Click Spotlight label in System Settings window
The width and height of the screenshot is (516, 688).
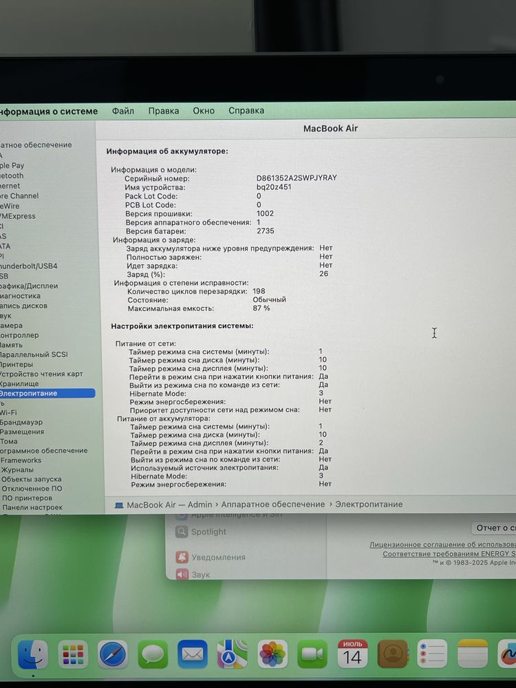coord(208,532)
